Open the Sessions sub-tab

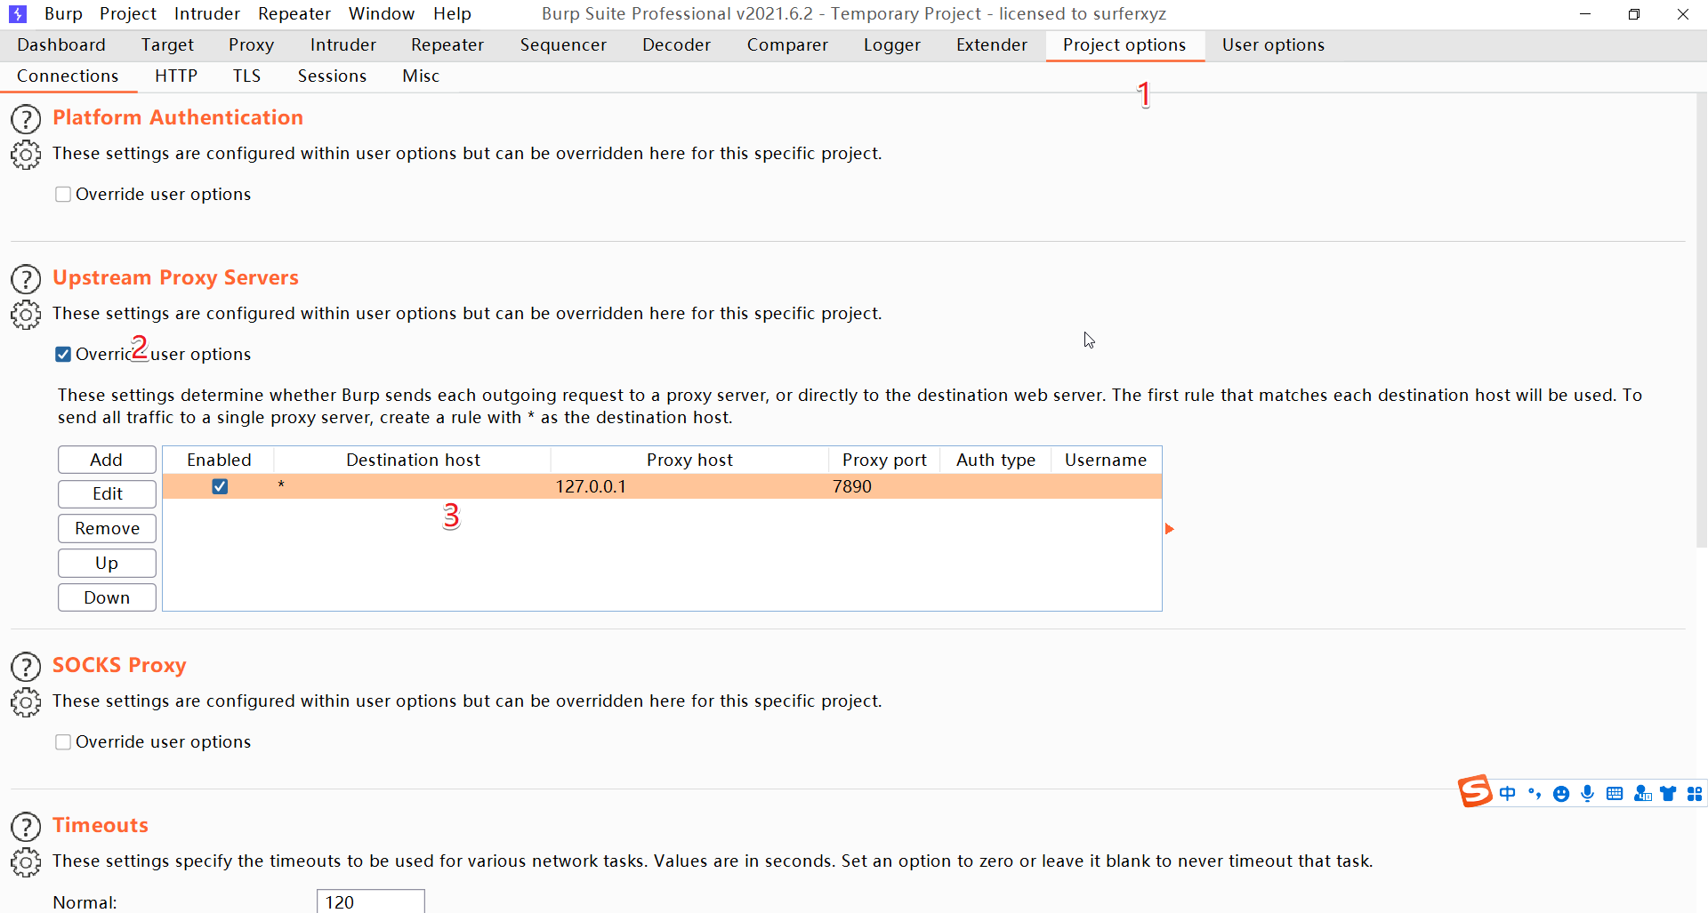(x=332, y=76)
